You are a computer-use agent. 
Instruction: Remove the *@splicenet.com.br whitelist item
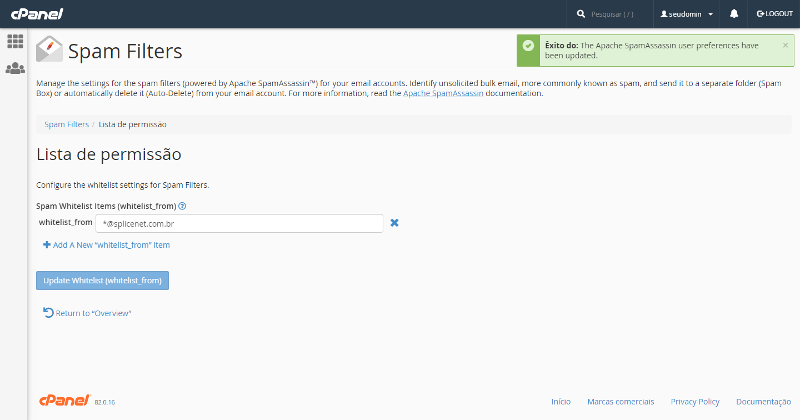point(394,223)
